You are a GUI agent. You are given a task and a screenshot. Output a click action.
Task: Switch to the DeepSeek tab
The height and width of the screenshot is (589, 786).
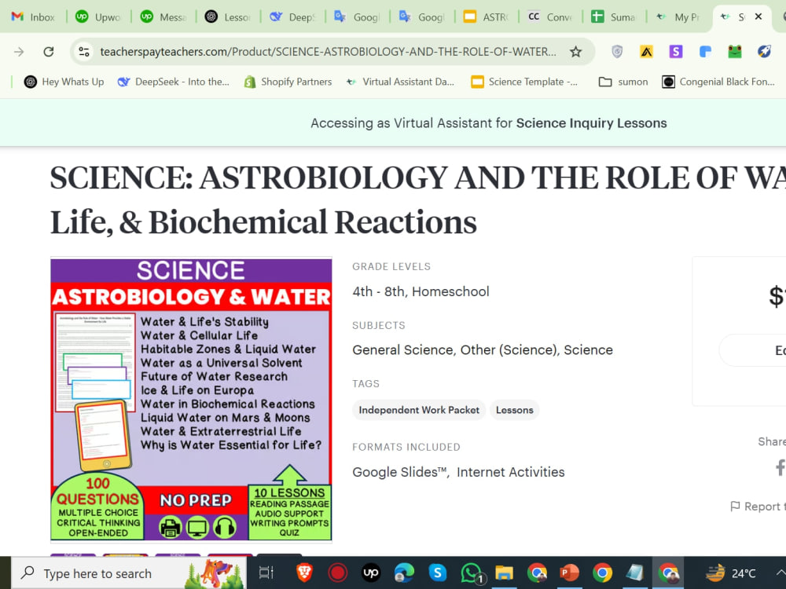click(292, 17)
